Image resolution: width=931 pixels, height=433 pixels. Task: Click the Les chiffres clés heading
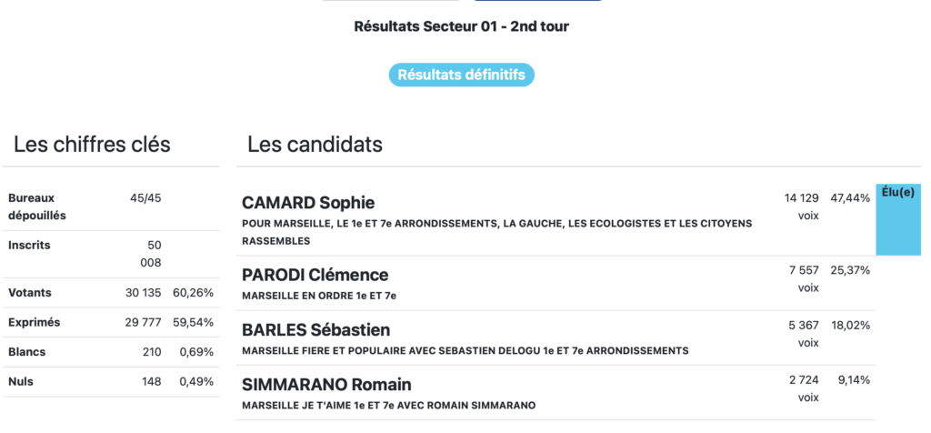92,145
